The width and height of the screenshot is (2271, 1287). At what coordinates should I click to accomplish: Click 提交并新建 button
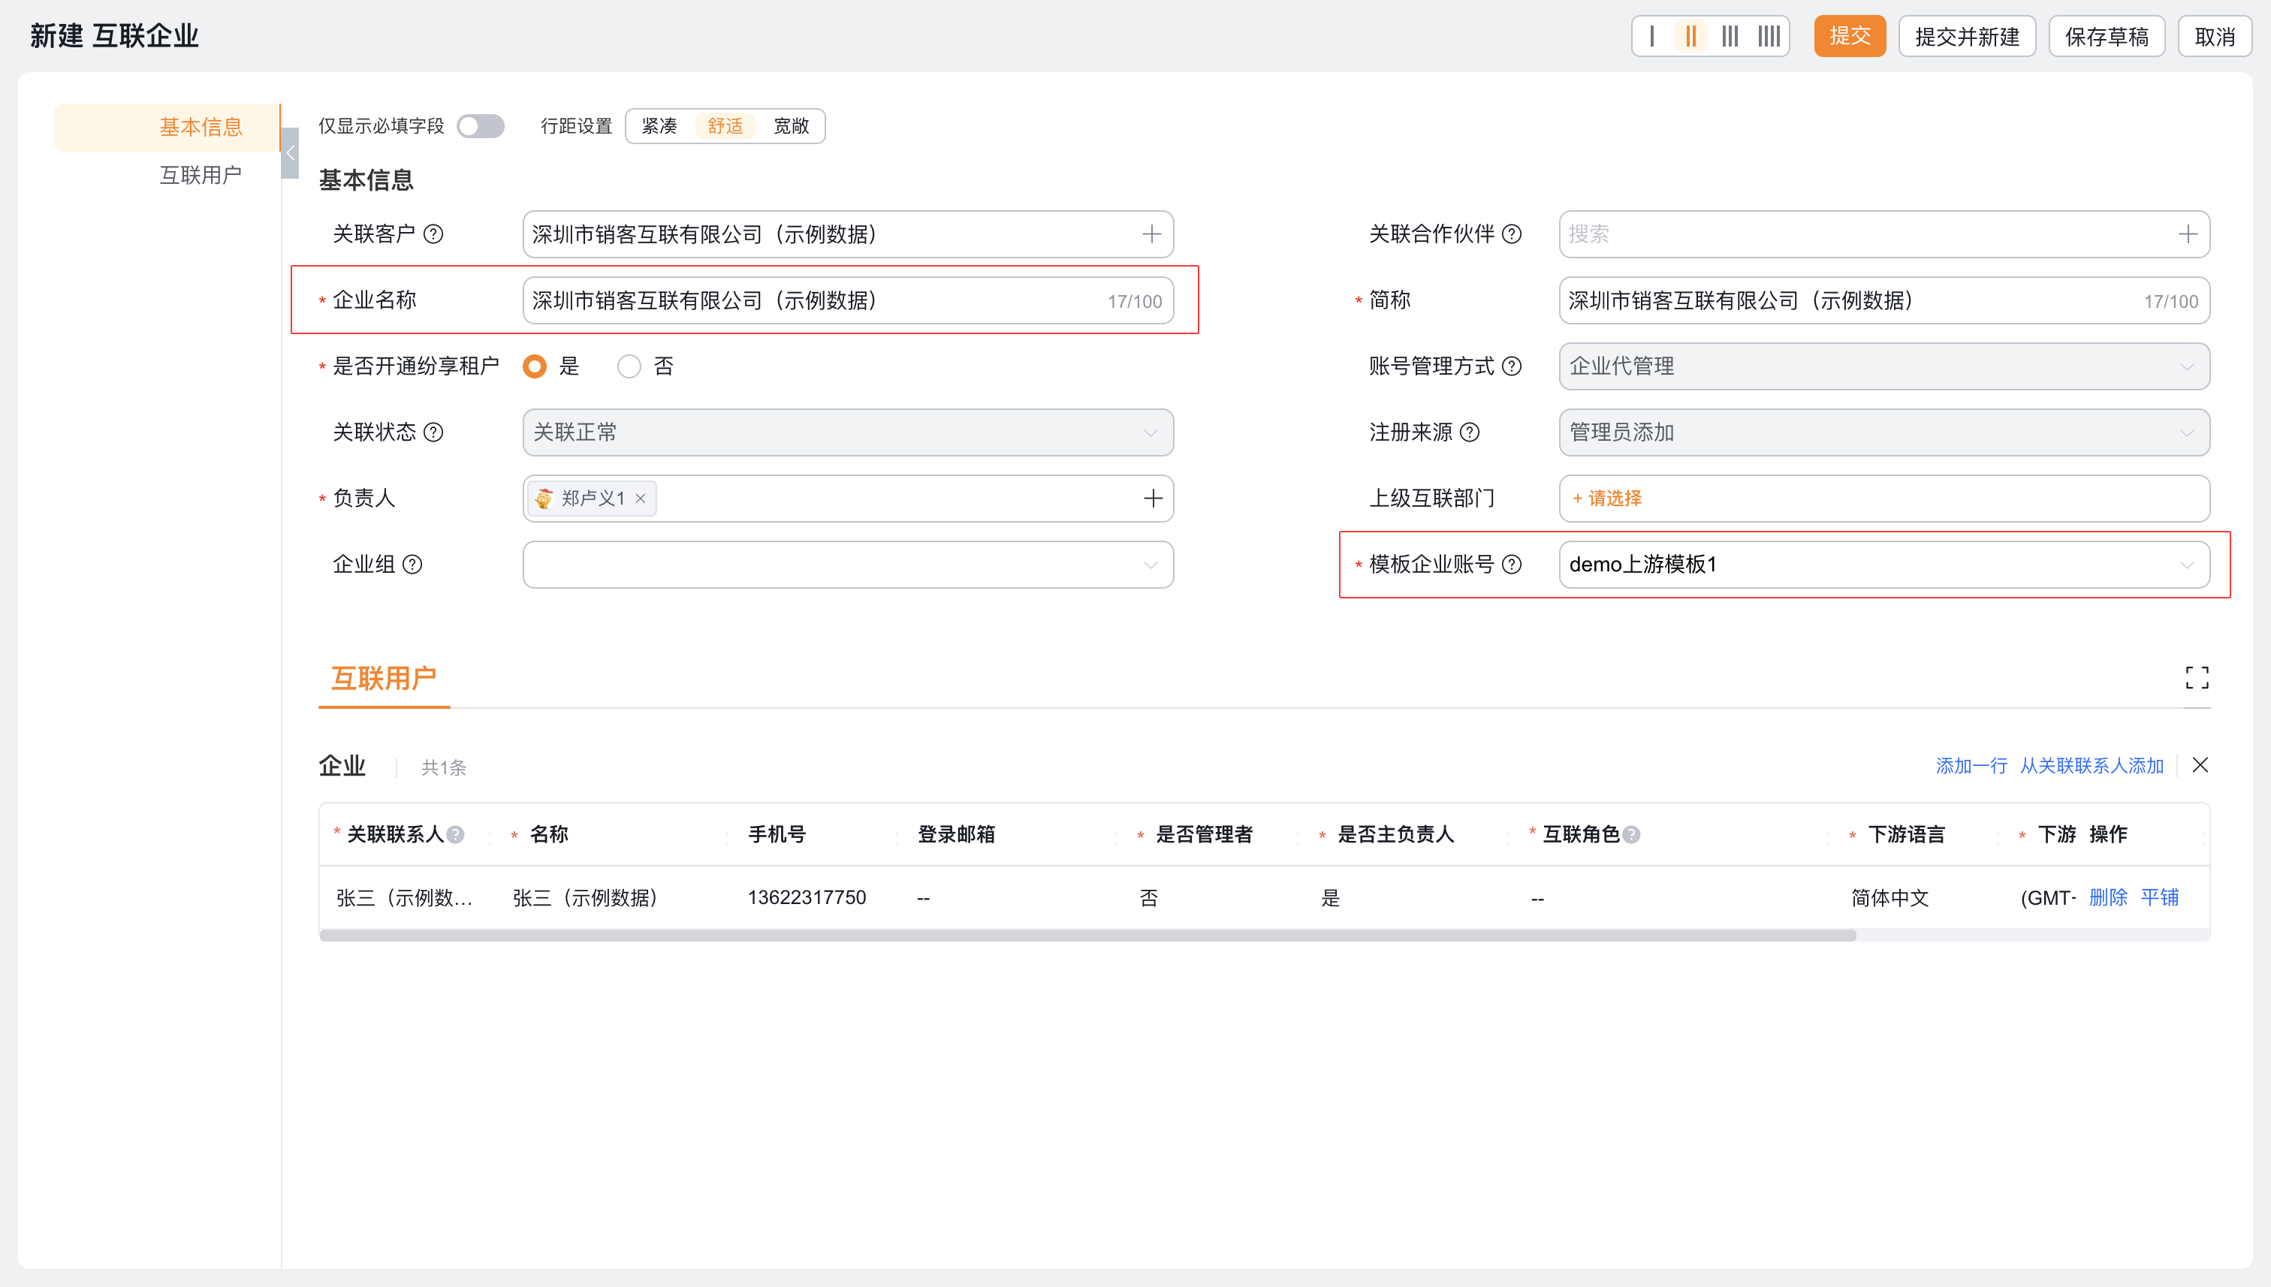coord(1967,36)
